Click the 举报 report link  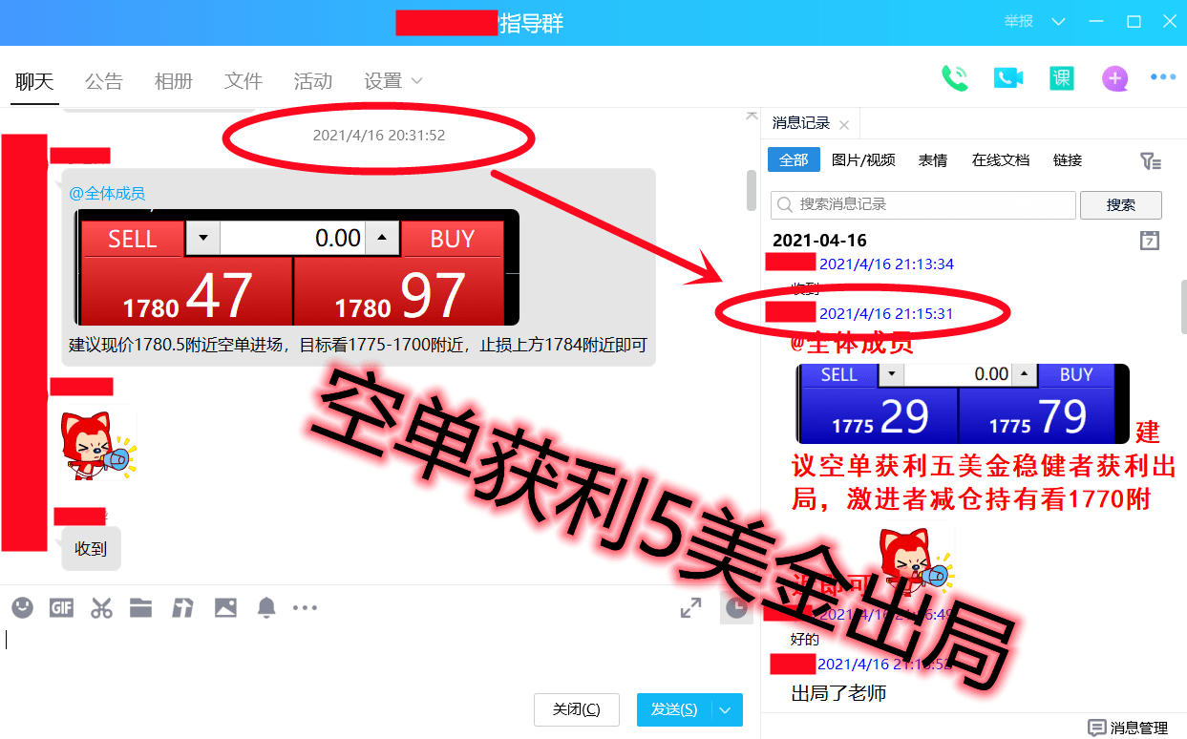coord(1018,21)
